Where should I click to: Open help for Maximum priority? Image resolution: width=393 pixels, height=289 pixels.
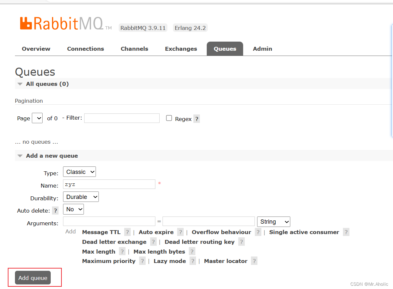pos(142,261)
